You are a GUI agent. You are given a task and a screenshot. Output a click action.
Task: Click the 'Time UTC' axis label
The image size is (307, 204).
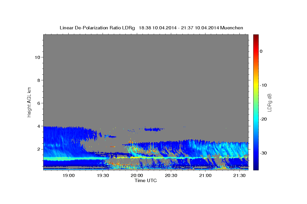tap(146, 181)
